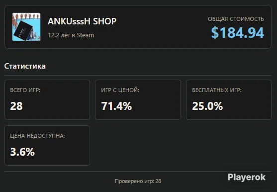This screenshot has width=277, height=192.
Task: Click the $184.94 total value
Action: tap(238, 33)
